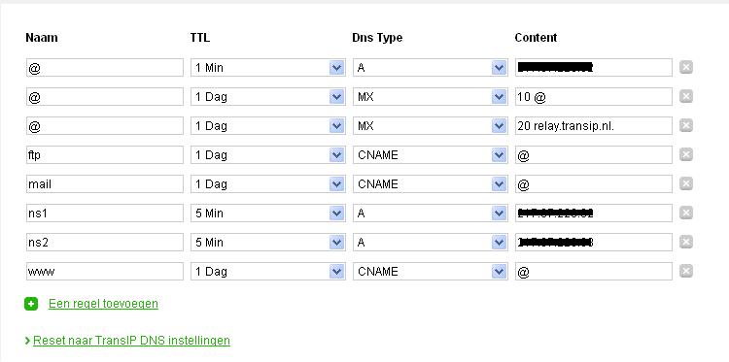This screenshot has height=362, width=729.
Task: Select the Naam field containing 'www'
Action: 105,272
